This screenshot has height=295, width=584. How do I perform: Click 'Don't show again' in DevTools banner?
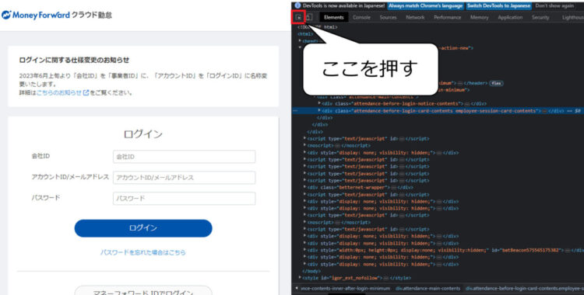pyautogui.click(x=554, y=6)
